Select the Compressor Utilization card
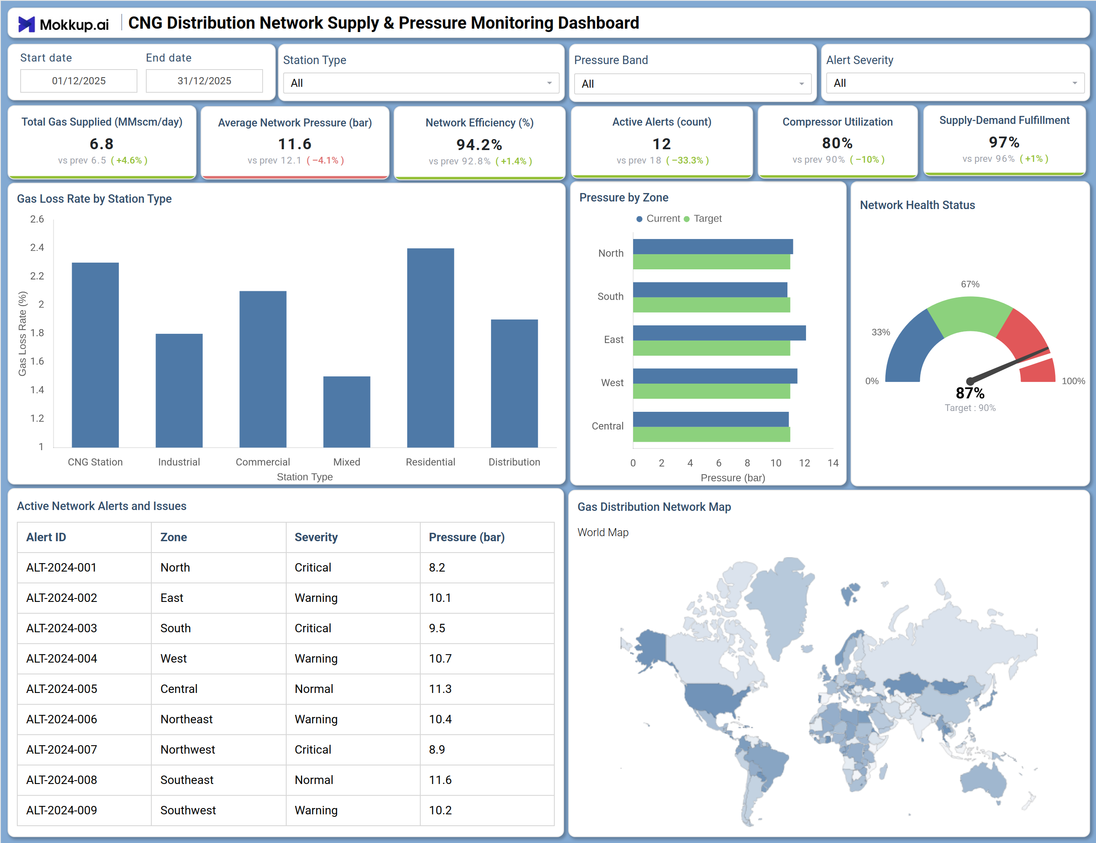 [838, 142]
